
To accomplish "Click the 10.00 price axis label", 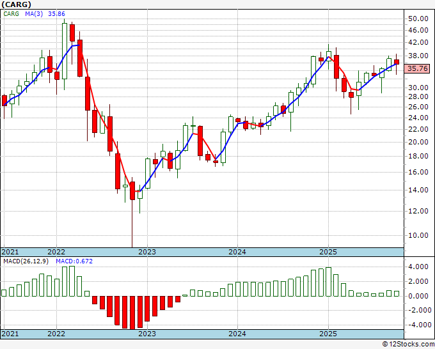I will (x=418, y=235).
